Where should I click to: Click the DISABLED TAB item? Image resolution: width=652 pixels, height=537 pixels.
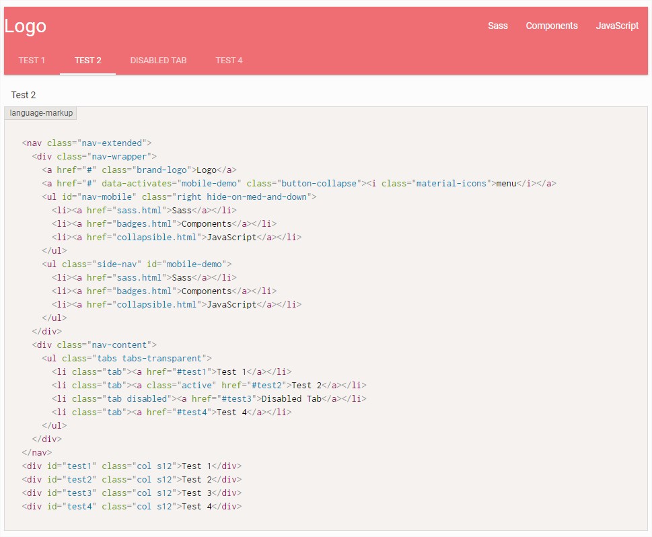coord(158,61)
